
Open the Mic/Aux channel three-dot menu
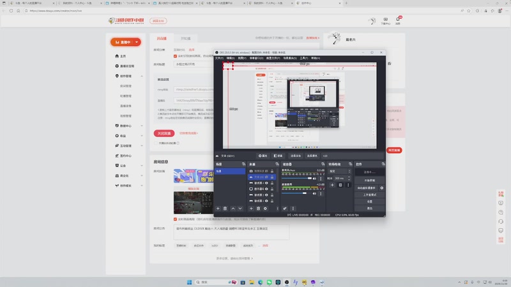pos(321,179)
